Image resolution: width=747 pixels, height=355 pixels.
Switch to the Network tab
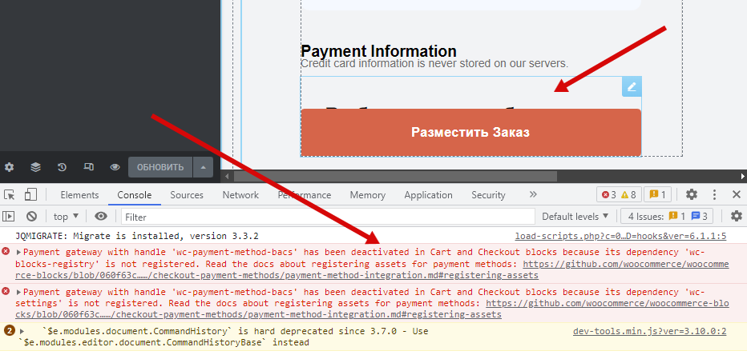pos(240,195)
